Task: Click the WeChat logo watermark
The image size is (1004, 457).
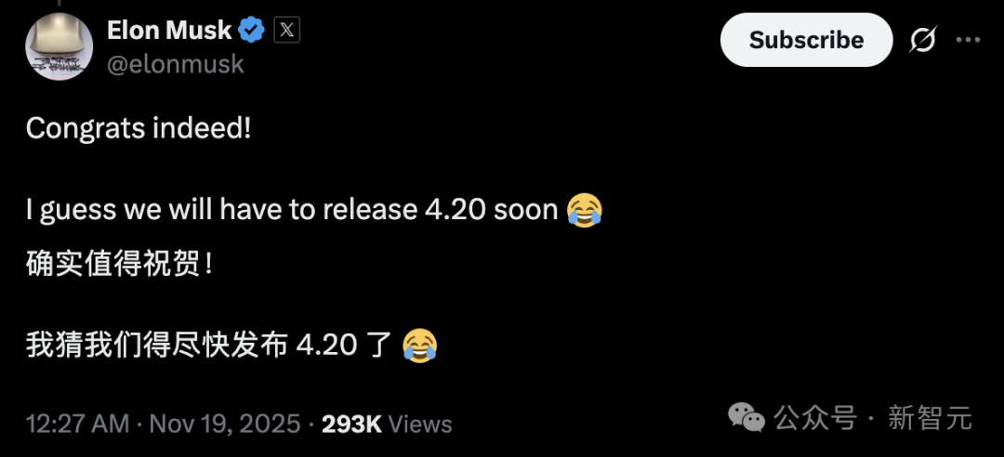Action: coord(746,417)
